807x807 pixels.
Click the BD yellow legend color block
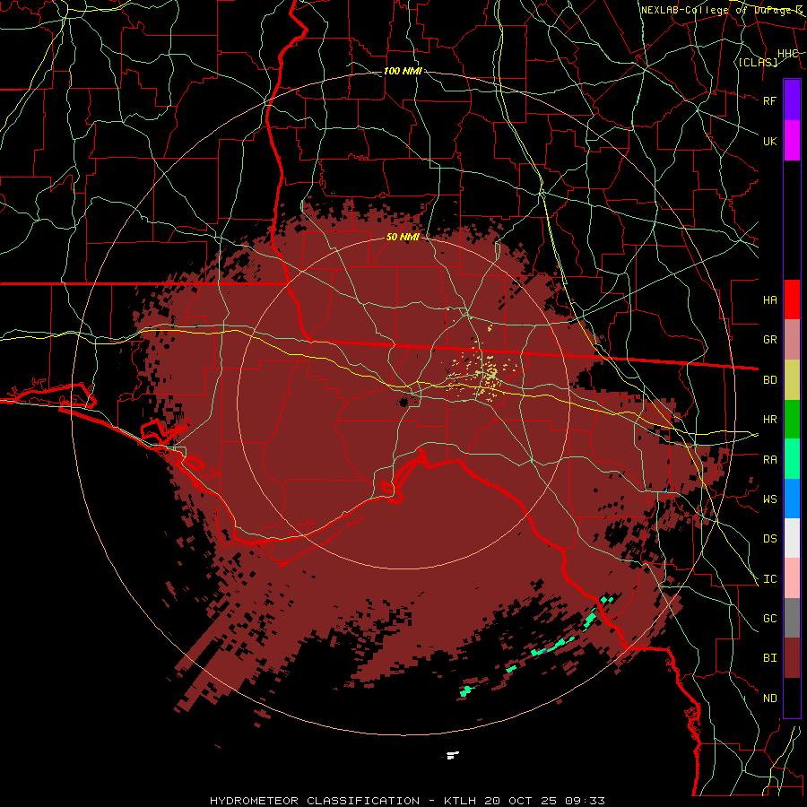pyautogui.click(x=792, y=379)
